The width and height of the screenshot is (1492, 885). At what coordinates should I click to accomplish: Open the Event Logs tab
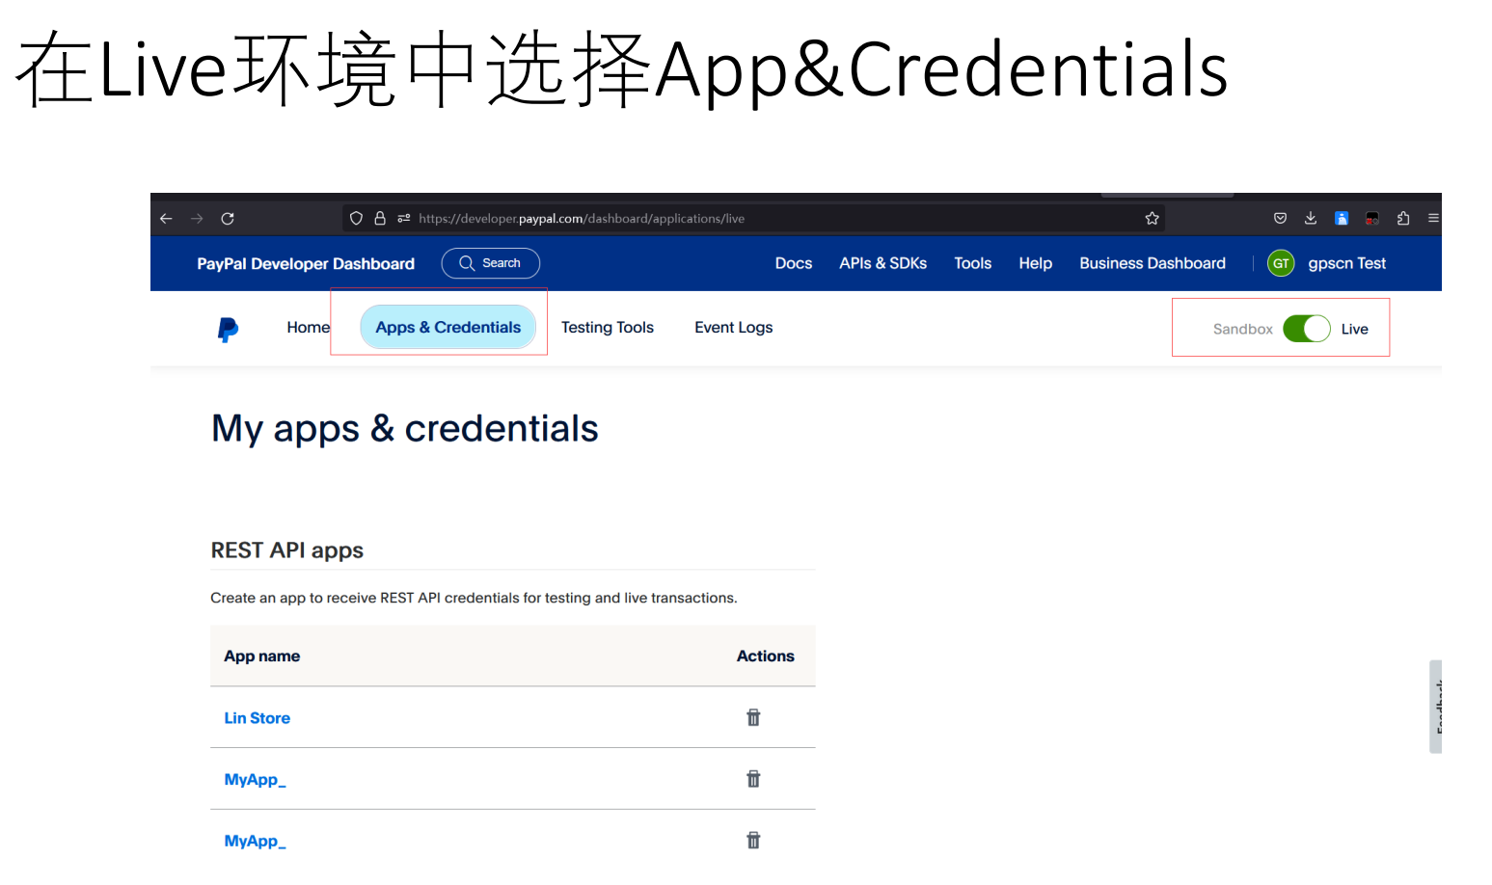coord(734,328)
